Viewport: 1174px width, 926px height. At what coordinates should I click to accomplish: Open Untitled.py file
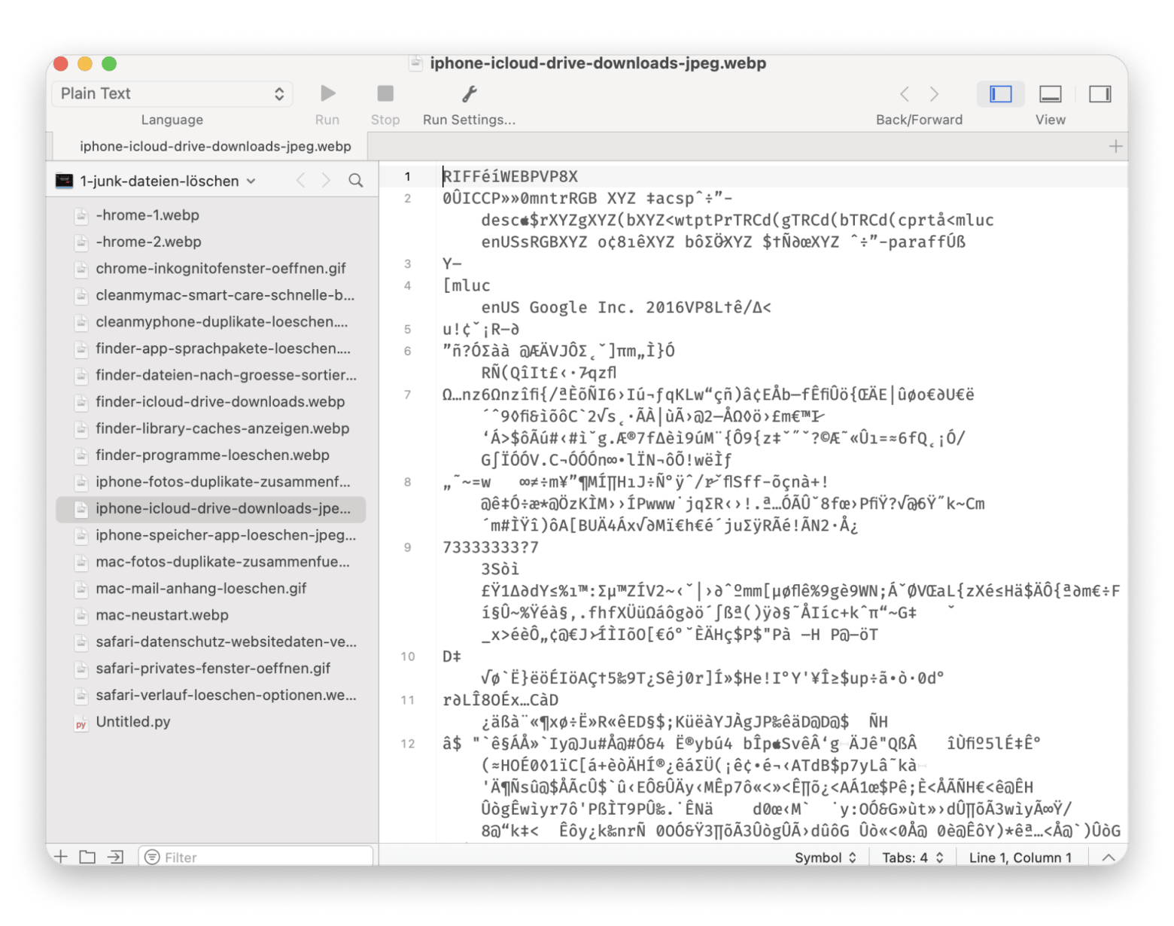point(133,722)
